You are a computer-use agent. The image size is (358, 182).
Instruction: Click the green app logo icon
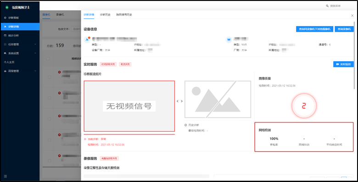click(x=7, y=7)
